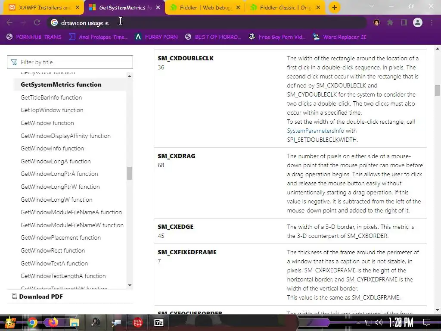The image size is (441, 331).
Task: Click main page scroll-up arrow
Action: pyautogui.click(x=438, y=49)
